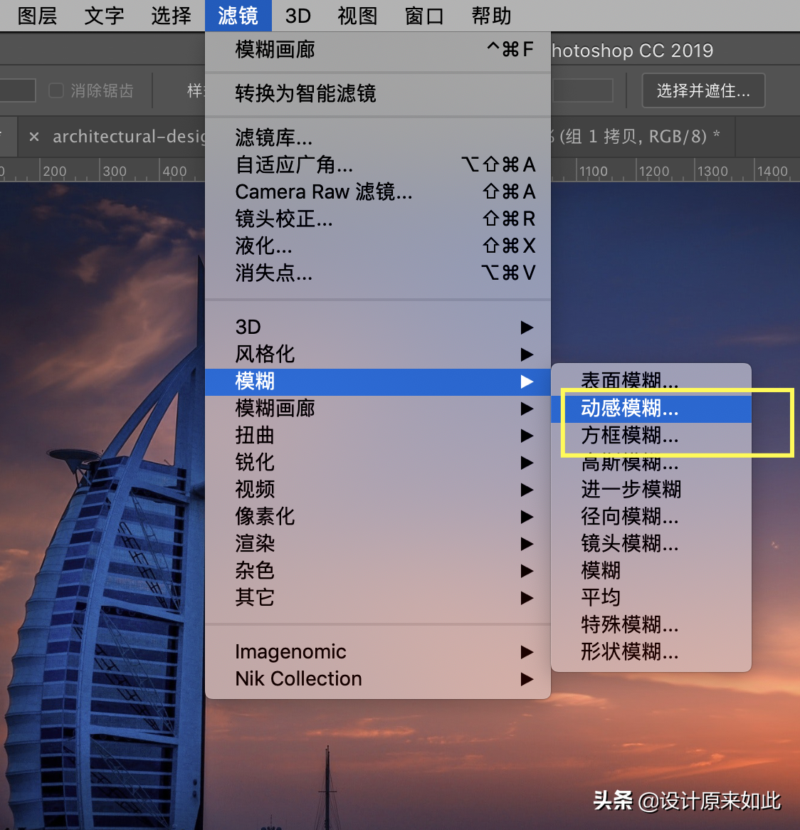The width and height of the screenshot is (800, 830).
Task: Toggle the 消除锯齿 checkbox
Action: click(56, 90)
